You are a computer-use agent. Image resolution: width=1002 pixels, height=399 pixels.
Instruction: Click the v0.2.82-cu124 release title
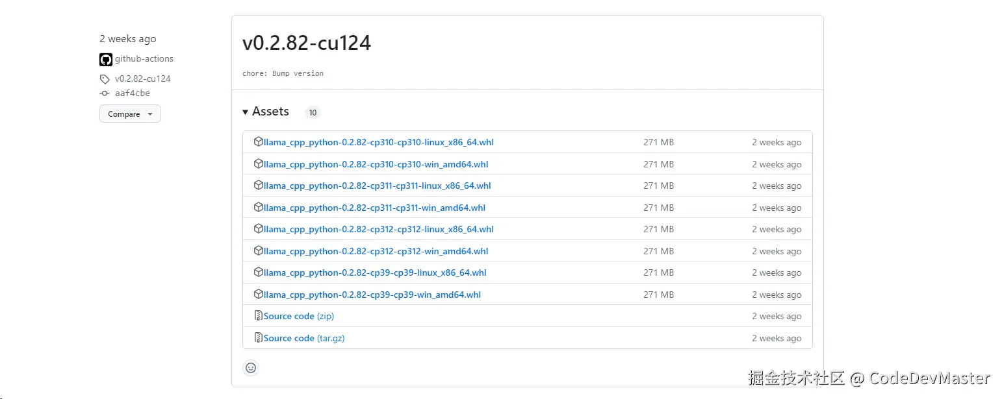(x=307, y=43)
